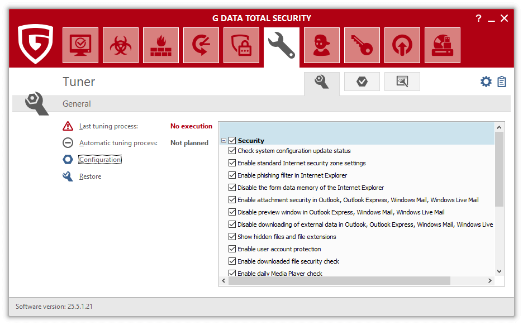The image size is (523, 325).
Task: Open the Parental controls child icon
Action: 322,45
